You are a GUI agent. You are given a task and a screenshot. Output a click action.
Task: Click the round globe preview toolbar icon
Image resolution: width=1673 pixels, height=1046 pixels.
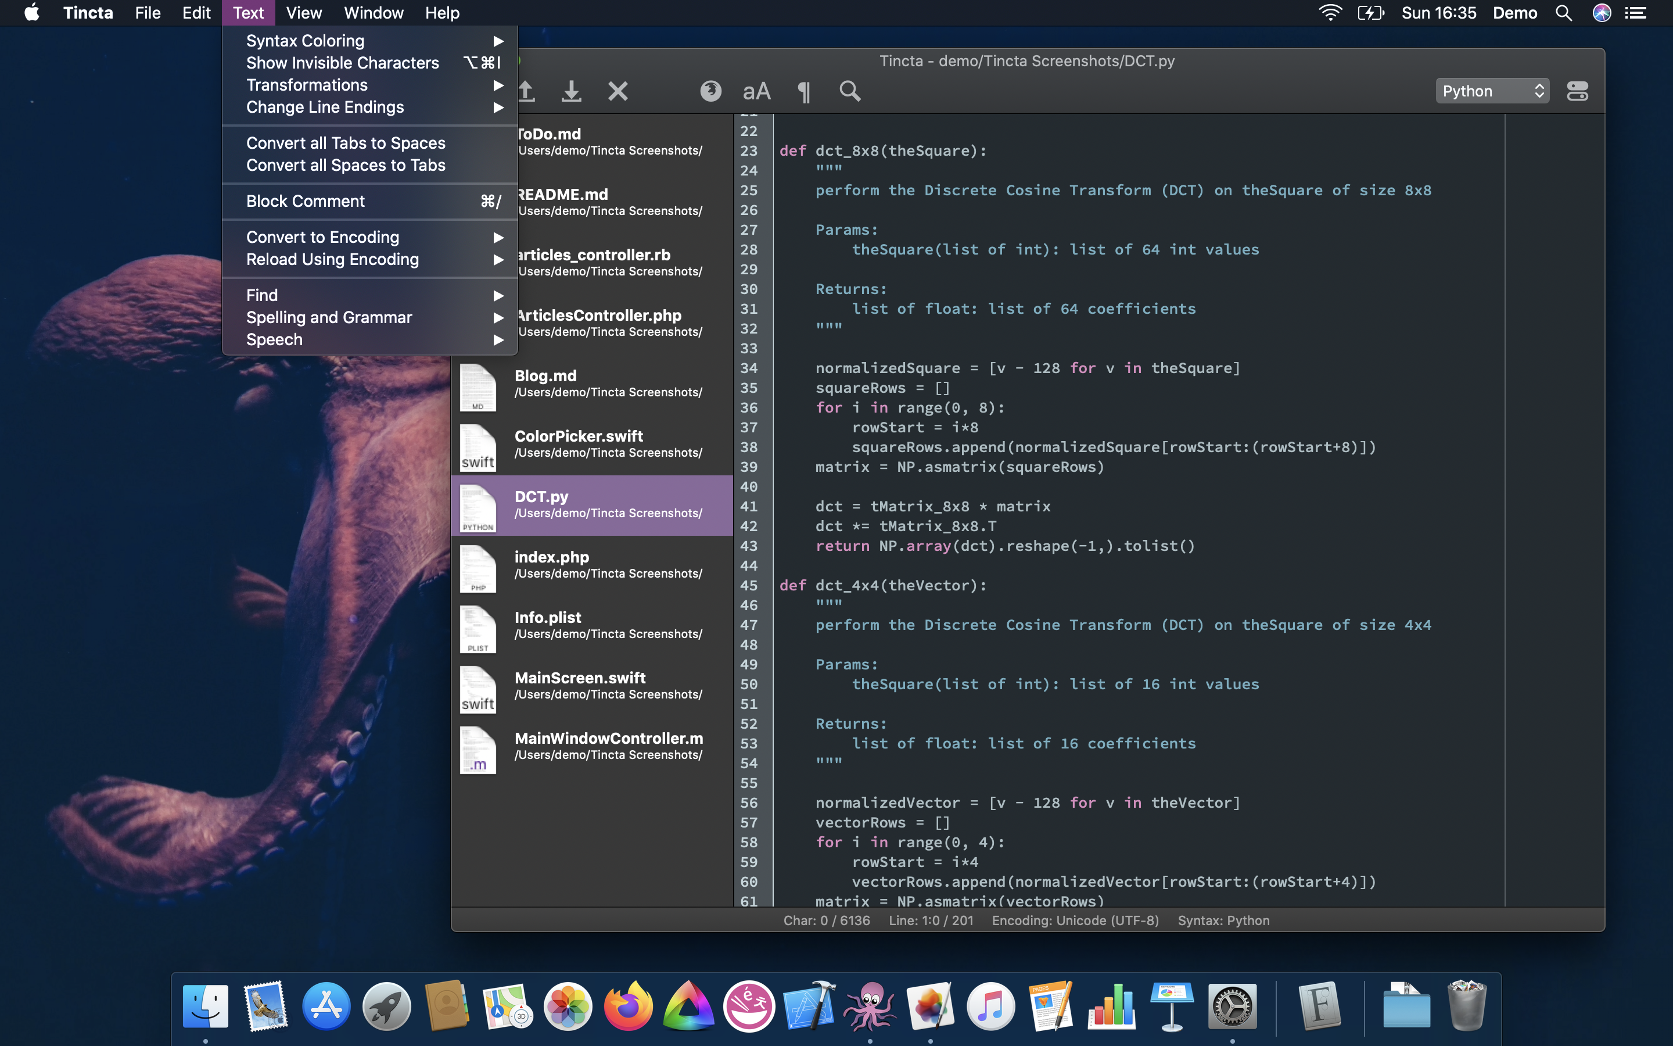pyautogui.click(x=710, y=91)
